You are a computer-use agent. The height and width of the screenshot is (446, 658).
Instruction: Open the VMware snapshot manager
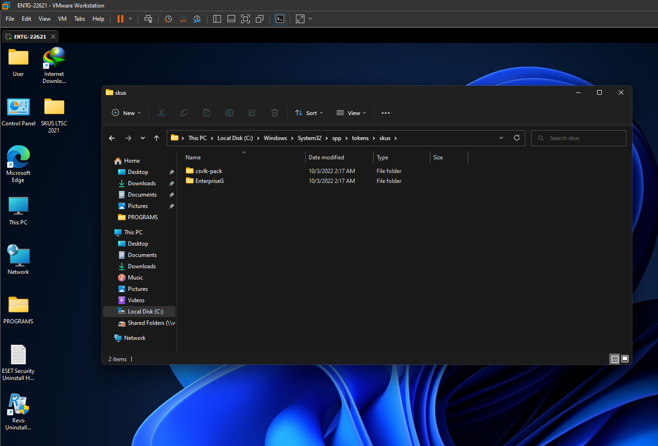[x=197, y=19]
